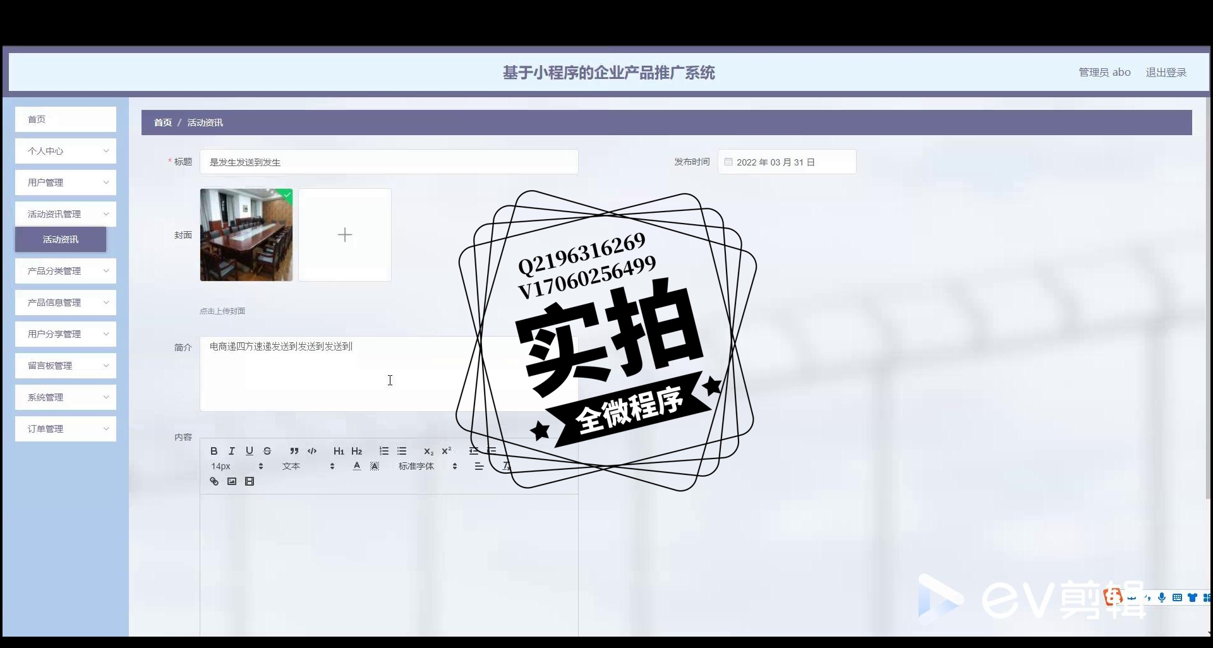Image resolution: width=1213 pixels, height=648 pixels.
Task: Expand the 产品信息管理 sidebar menu
Action: point(66,303)
